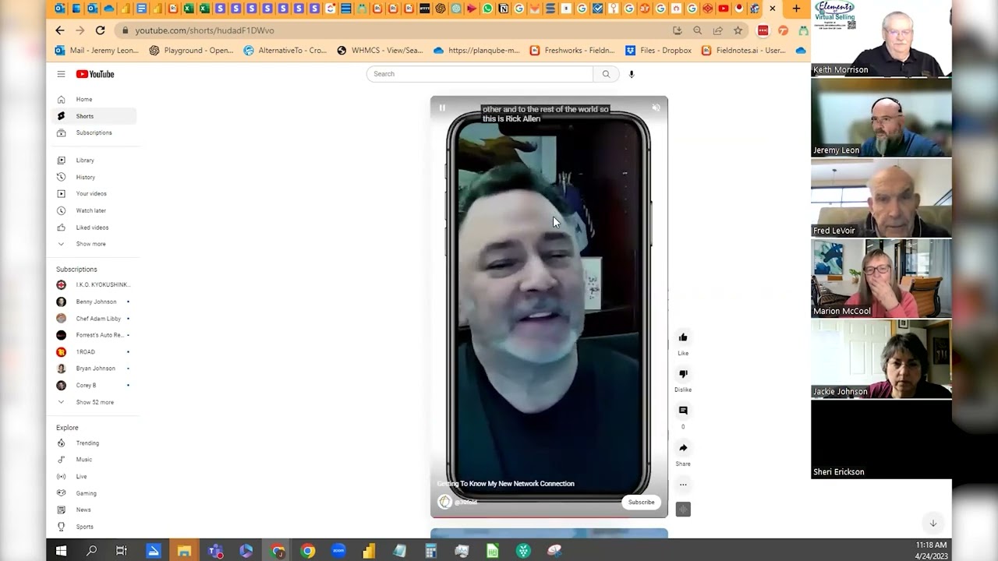Screen dimensions: 998x561
Task: Open the Chef Adam Libby channel
Action: click(x=94, y=319)
